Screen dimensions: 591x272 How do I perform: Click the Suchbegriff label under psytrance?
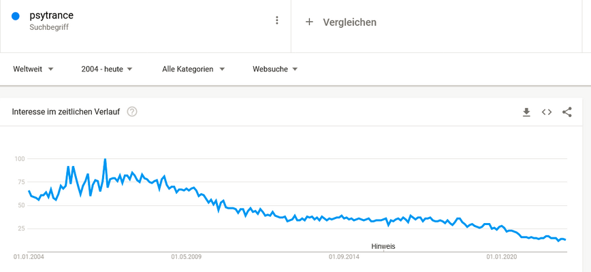tap(49, 27)
